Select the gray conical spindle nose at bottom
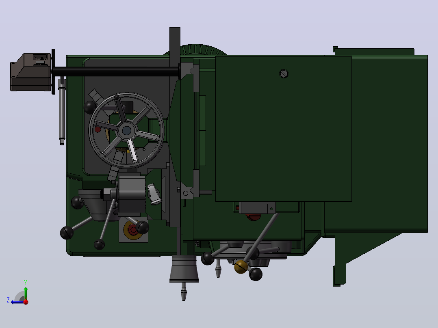 click(x=184, y=269)
